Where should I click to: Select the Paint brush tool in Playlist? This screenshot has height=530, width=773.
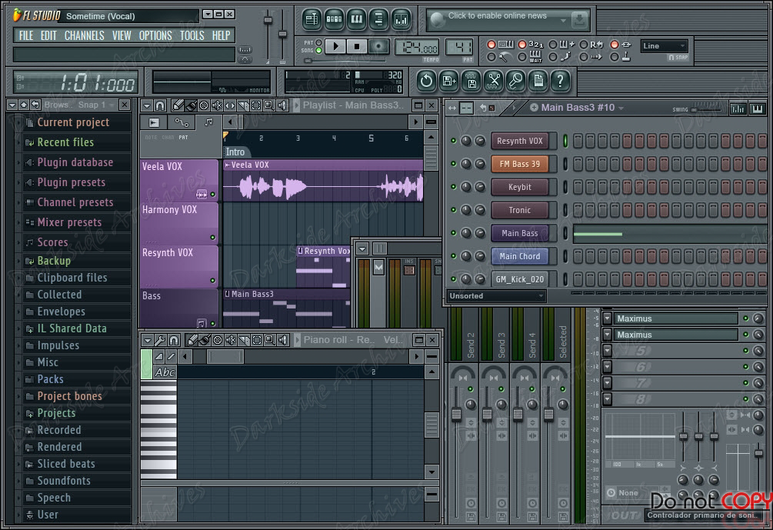191,105
